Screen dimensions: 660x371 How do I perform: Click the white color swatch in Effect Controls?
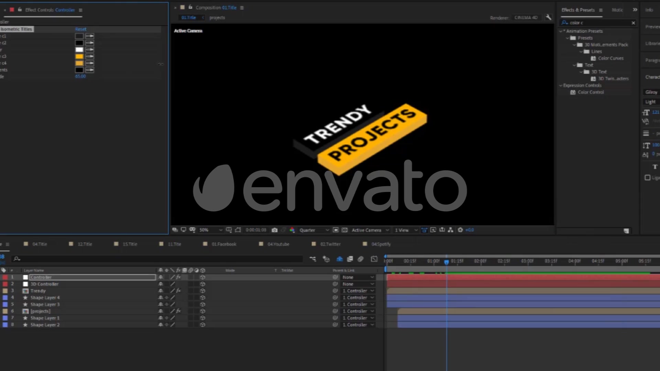point(79,49)
